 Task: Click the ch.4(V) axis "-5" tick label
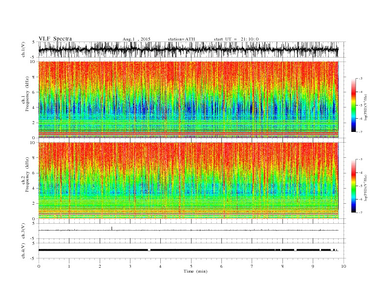[33, 258]
